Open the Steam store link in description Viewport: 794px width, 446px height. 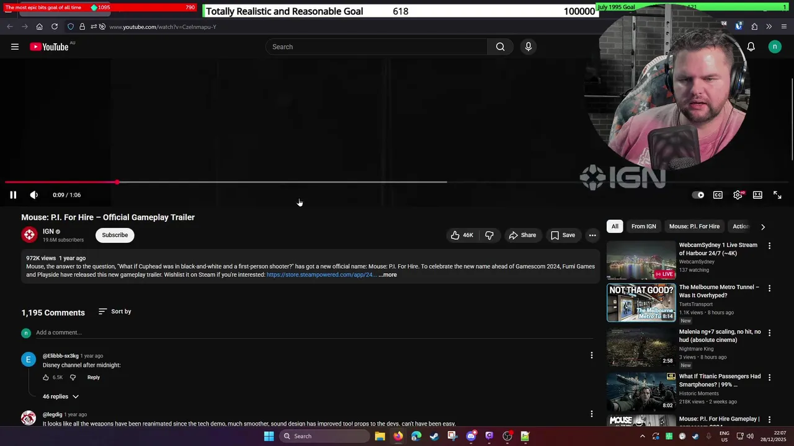321,274
